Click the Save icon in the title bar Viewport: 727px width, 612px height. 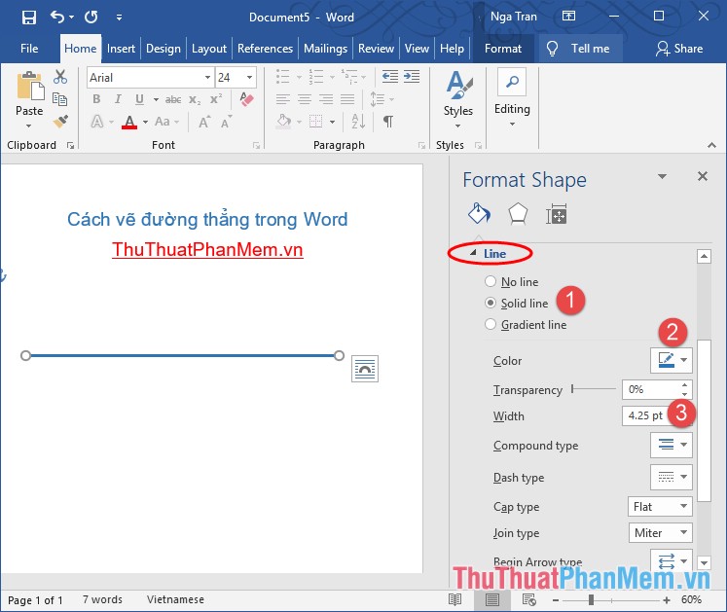[x=29, y=18]
